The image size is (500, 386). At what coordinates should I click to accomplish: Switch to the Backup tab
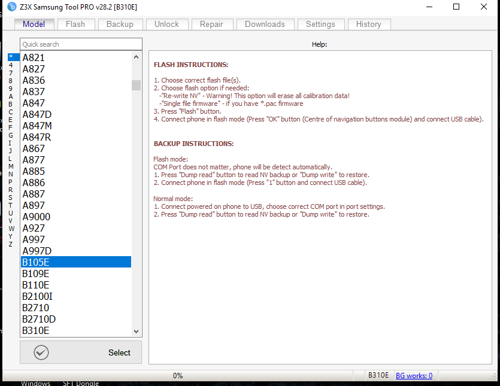tap(120, 24)
